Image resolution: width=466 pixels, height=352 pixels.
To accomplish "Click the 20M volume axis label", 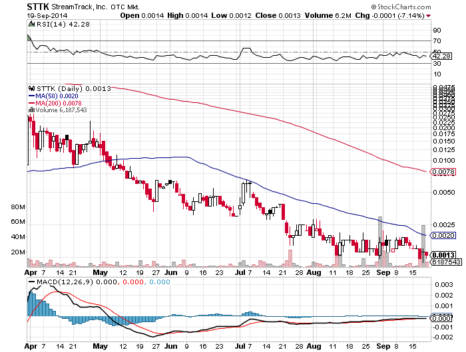I will click(x=18, y=252).
